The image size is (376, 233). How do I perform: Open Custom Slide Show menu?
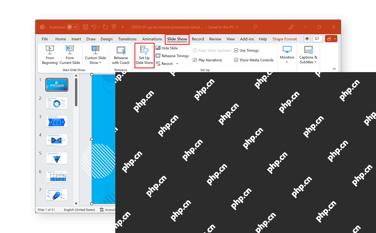[x=96, y=55]
